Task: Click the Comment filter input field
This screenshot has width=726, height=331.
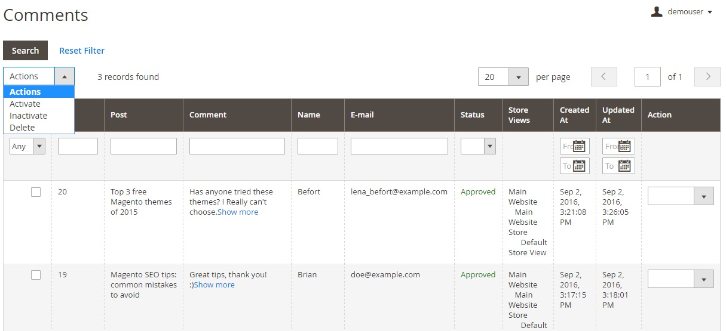Action: 237,146
